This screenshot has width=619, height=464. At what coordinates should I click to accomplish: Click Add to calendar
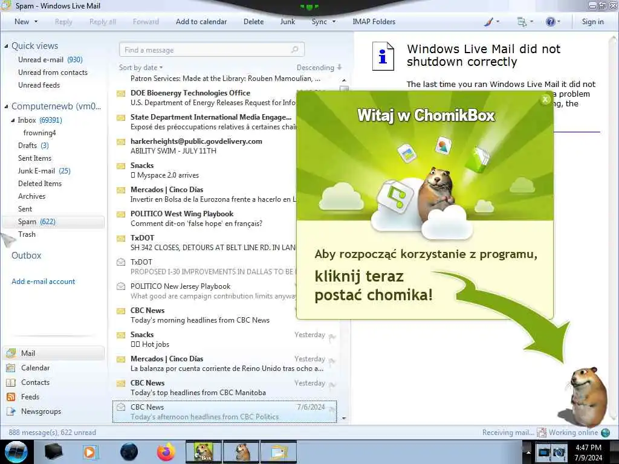[x=201, y=22]
